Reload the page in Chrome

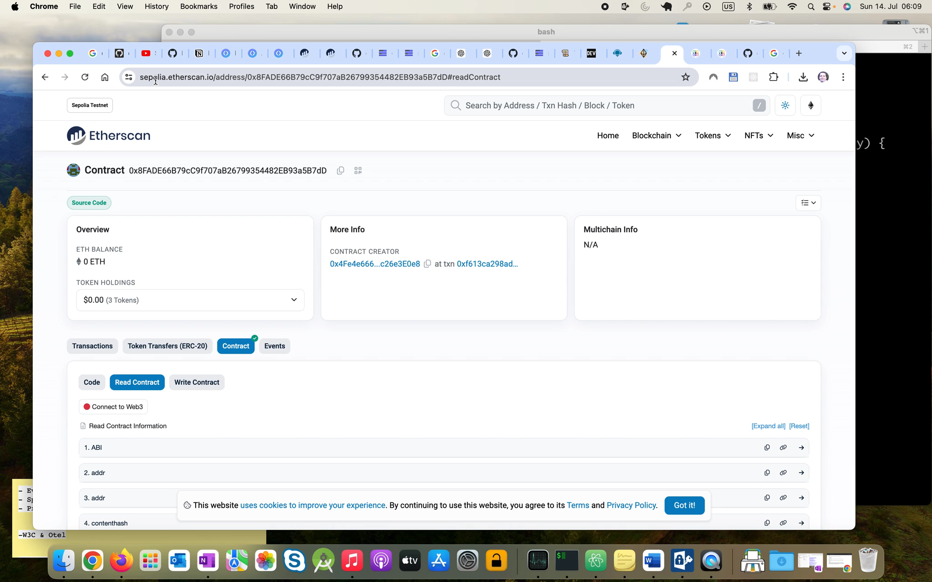tap(85, 77)
